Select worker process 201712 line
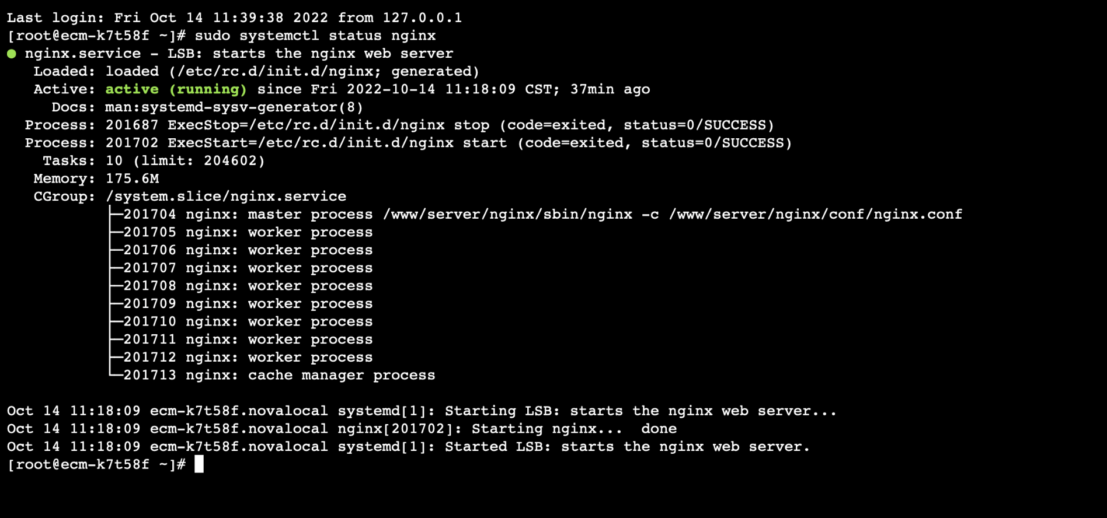Screen dimensions: 1107x518 coord(241,357)
